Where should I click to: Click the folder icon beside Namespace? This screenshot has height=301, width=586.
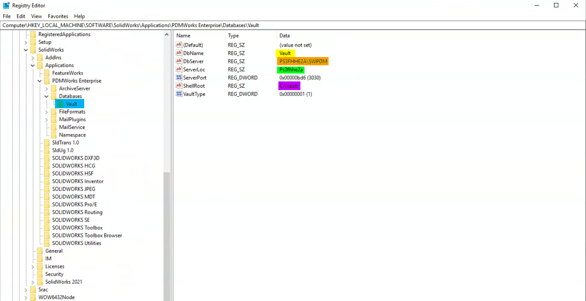[x=54, y=135]
